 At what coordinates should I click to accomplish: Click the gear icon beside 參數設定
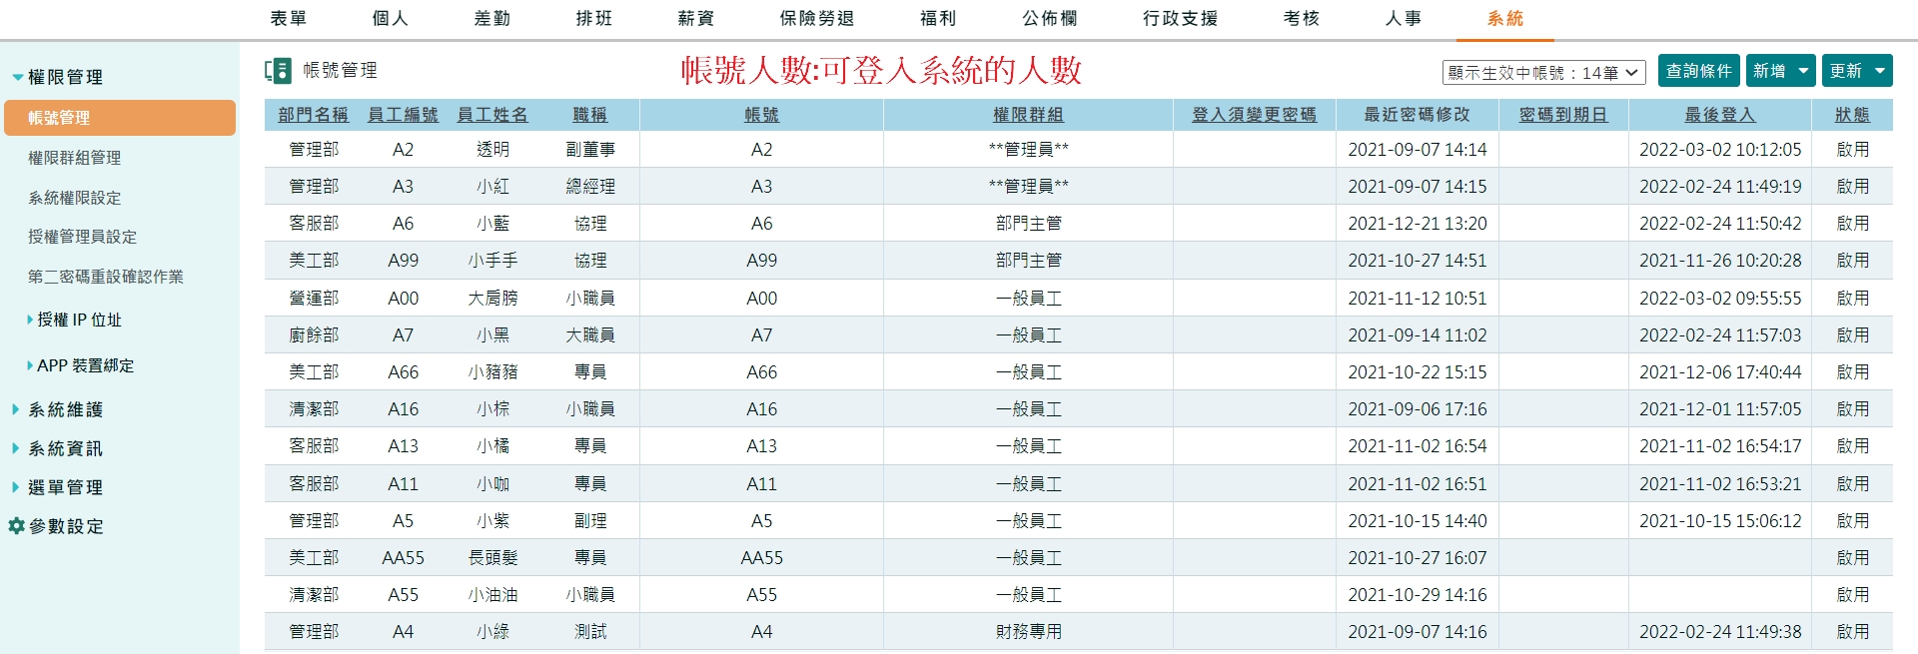(x=16, y=525)
